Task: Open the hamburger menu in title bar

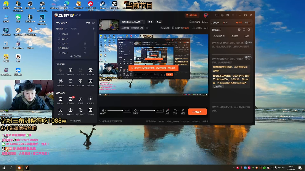Action: [233, 15]
